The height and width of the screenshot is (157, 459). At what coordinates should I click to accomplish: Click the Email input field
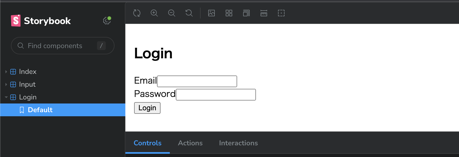click(197, 81)
